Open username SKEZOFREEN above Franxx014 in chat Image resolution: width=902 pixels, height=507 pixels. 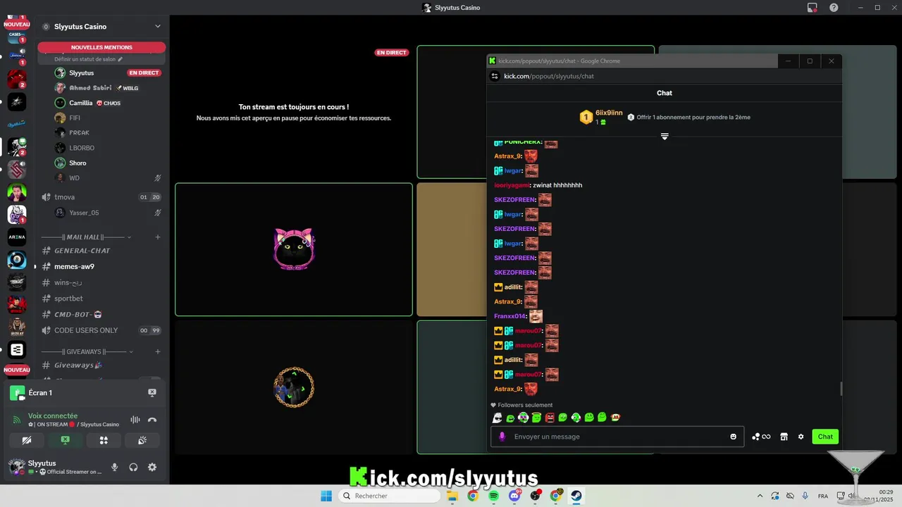tap(515, 273)
